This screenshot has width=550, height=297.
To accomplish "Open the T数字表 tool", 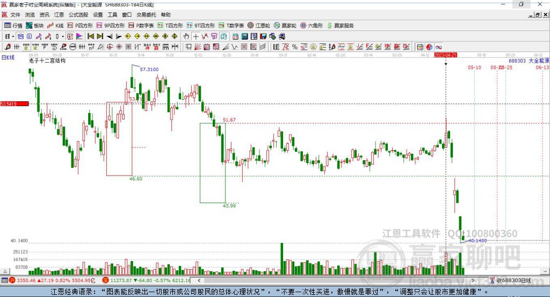I will pos(231,26).
